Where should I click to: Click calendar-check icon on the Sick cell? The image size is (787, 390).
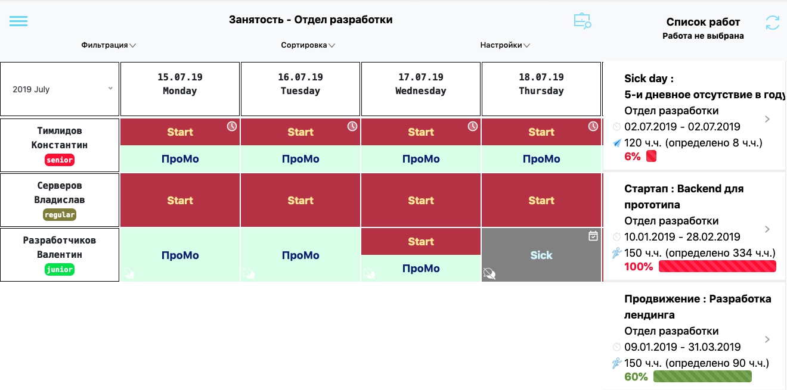(x=593, y=236)
